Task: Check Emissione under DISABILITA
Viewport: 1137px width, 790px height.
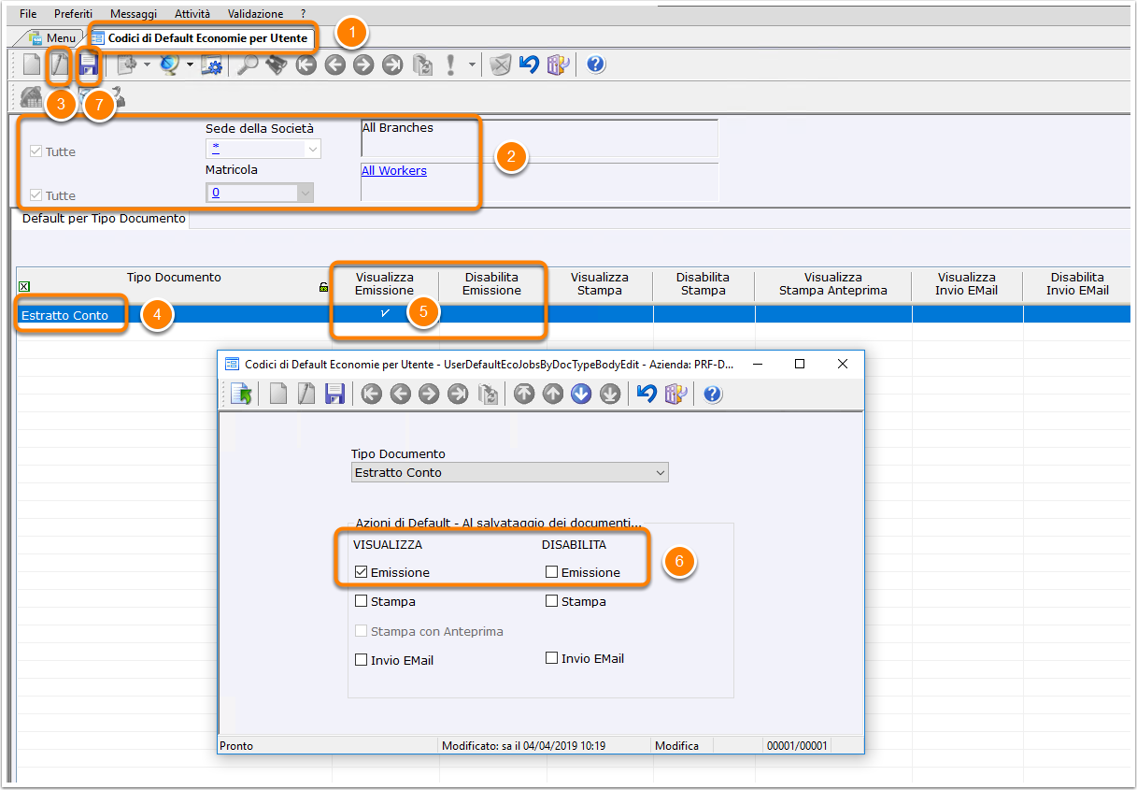Action: pos(552,572)
